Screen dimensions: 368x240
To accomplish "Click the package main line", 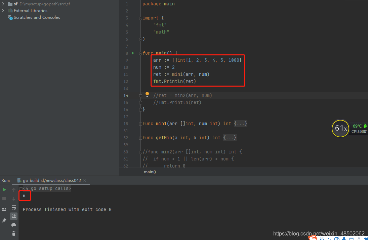I will tap(158, 4).
